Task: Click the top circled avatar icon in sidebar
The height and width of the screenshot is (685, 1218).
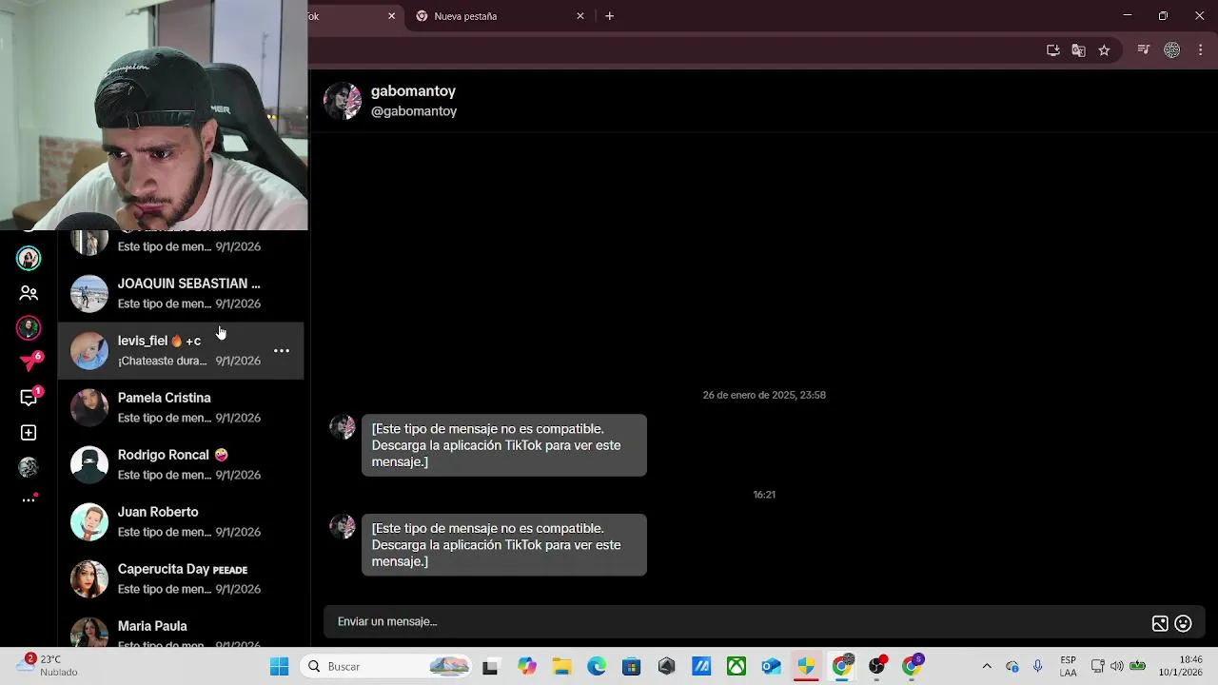Action: 29,258
